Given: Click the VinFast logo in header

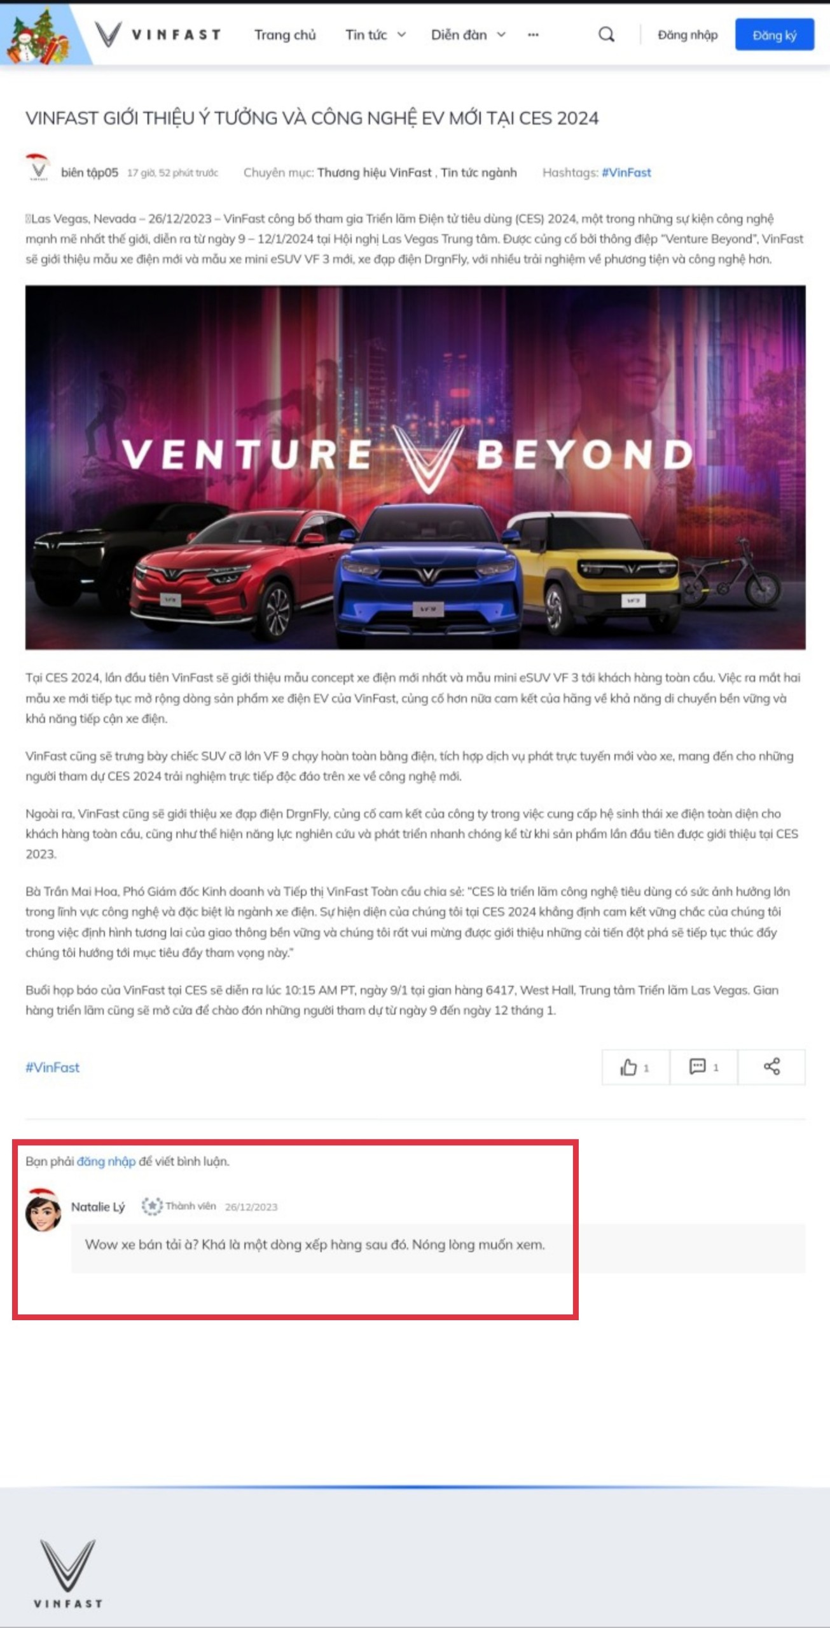Looking at the screenshot, I should tap(158, 34).
